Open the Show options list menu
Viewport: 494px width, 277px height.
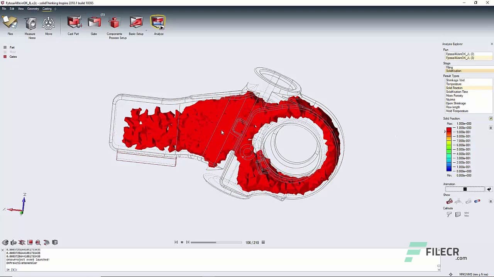pos(491,201)
